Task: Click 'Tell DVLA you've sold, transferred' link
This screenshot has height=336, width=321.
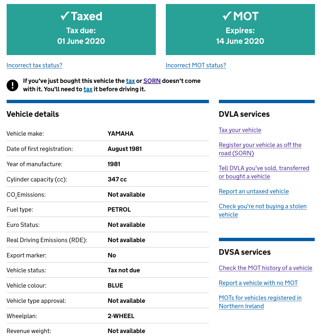Action: 264,168
